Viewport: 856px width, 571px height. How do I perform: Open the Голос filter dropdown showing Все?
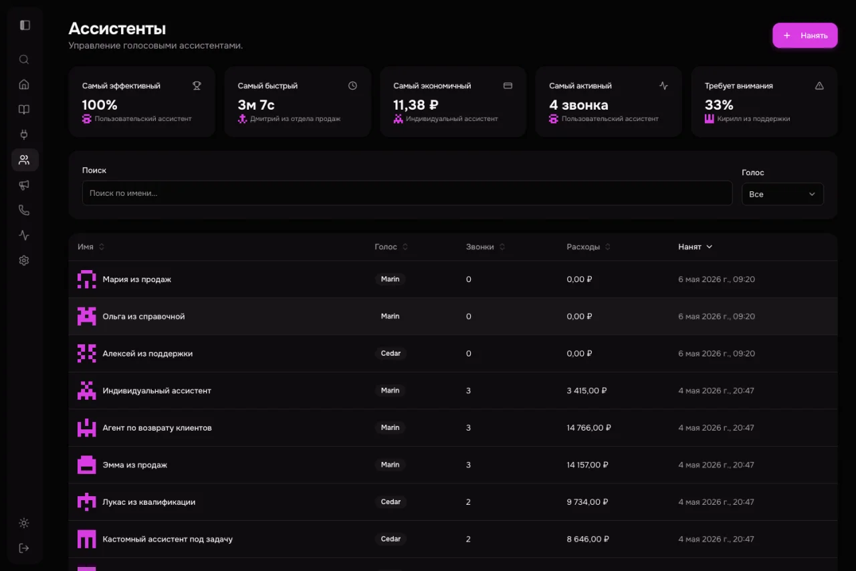(x=782, y=194)
